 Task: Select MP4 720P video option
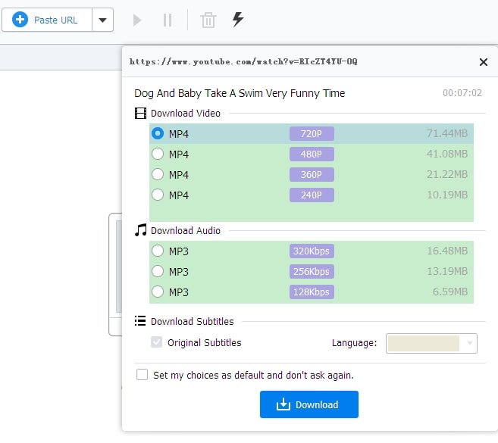point(158,134)
